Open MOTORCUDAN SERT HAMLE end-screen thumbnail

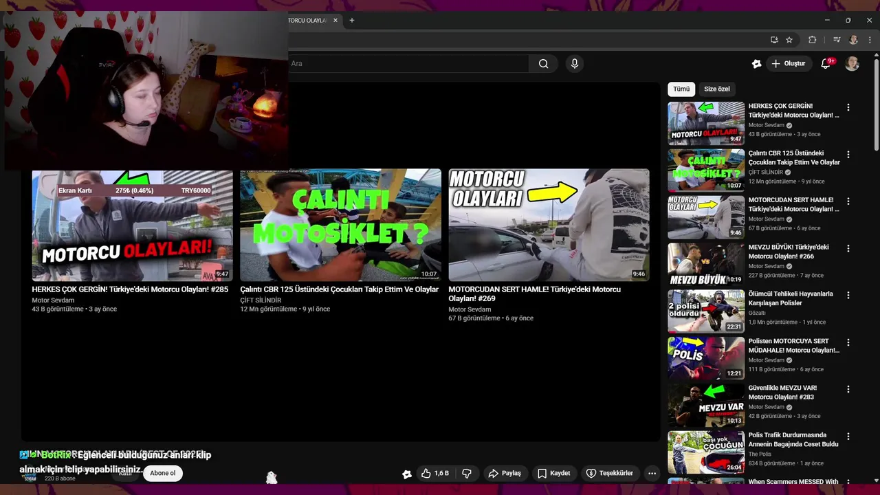(549, 225)
